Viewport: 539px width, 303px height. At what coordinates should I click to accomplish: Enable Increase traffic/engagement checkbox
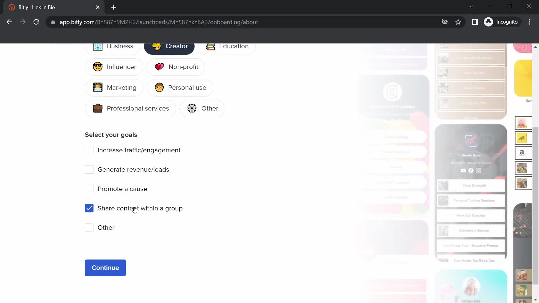pos(89,150)
